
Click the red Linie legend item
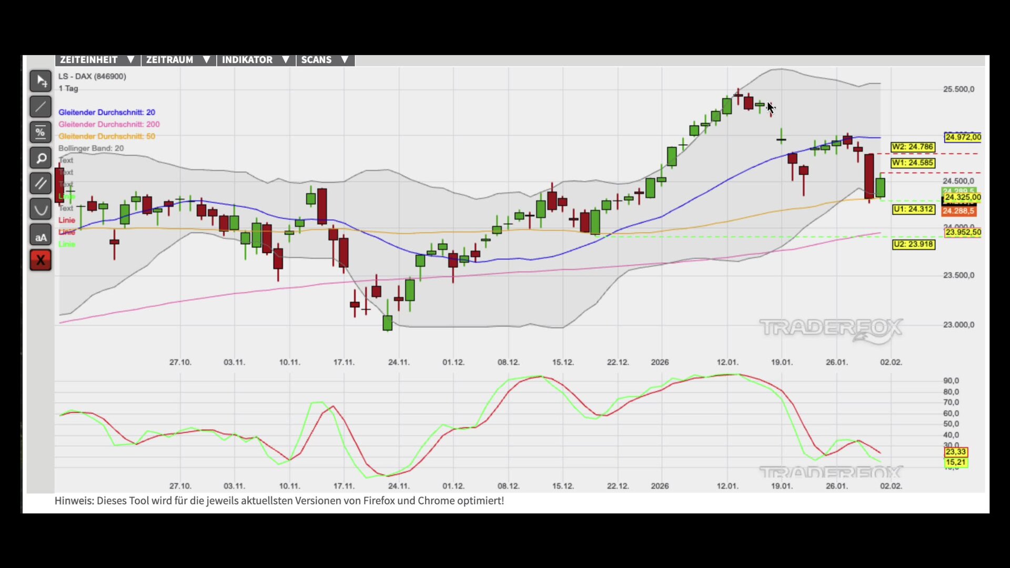pos(67,220)
